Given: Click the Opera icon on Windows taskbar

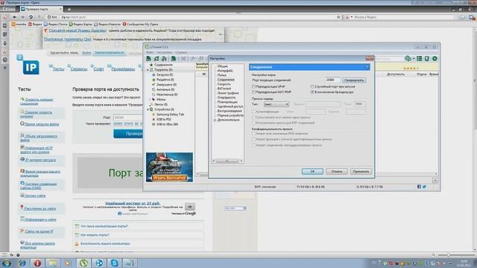Looking at the screenshot, I should [x=37, y=263].
